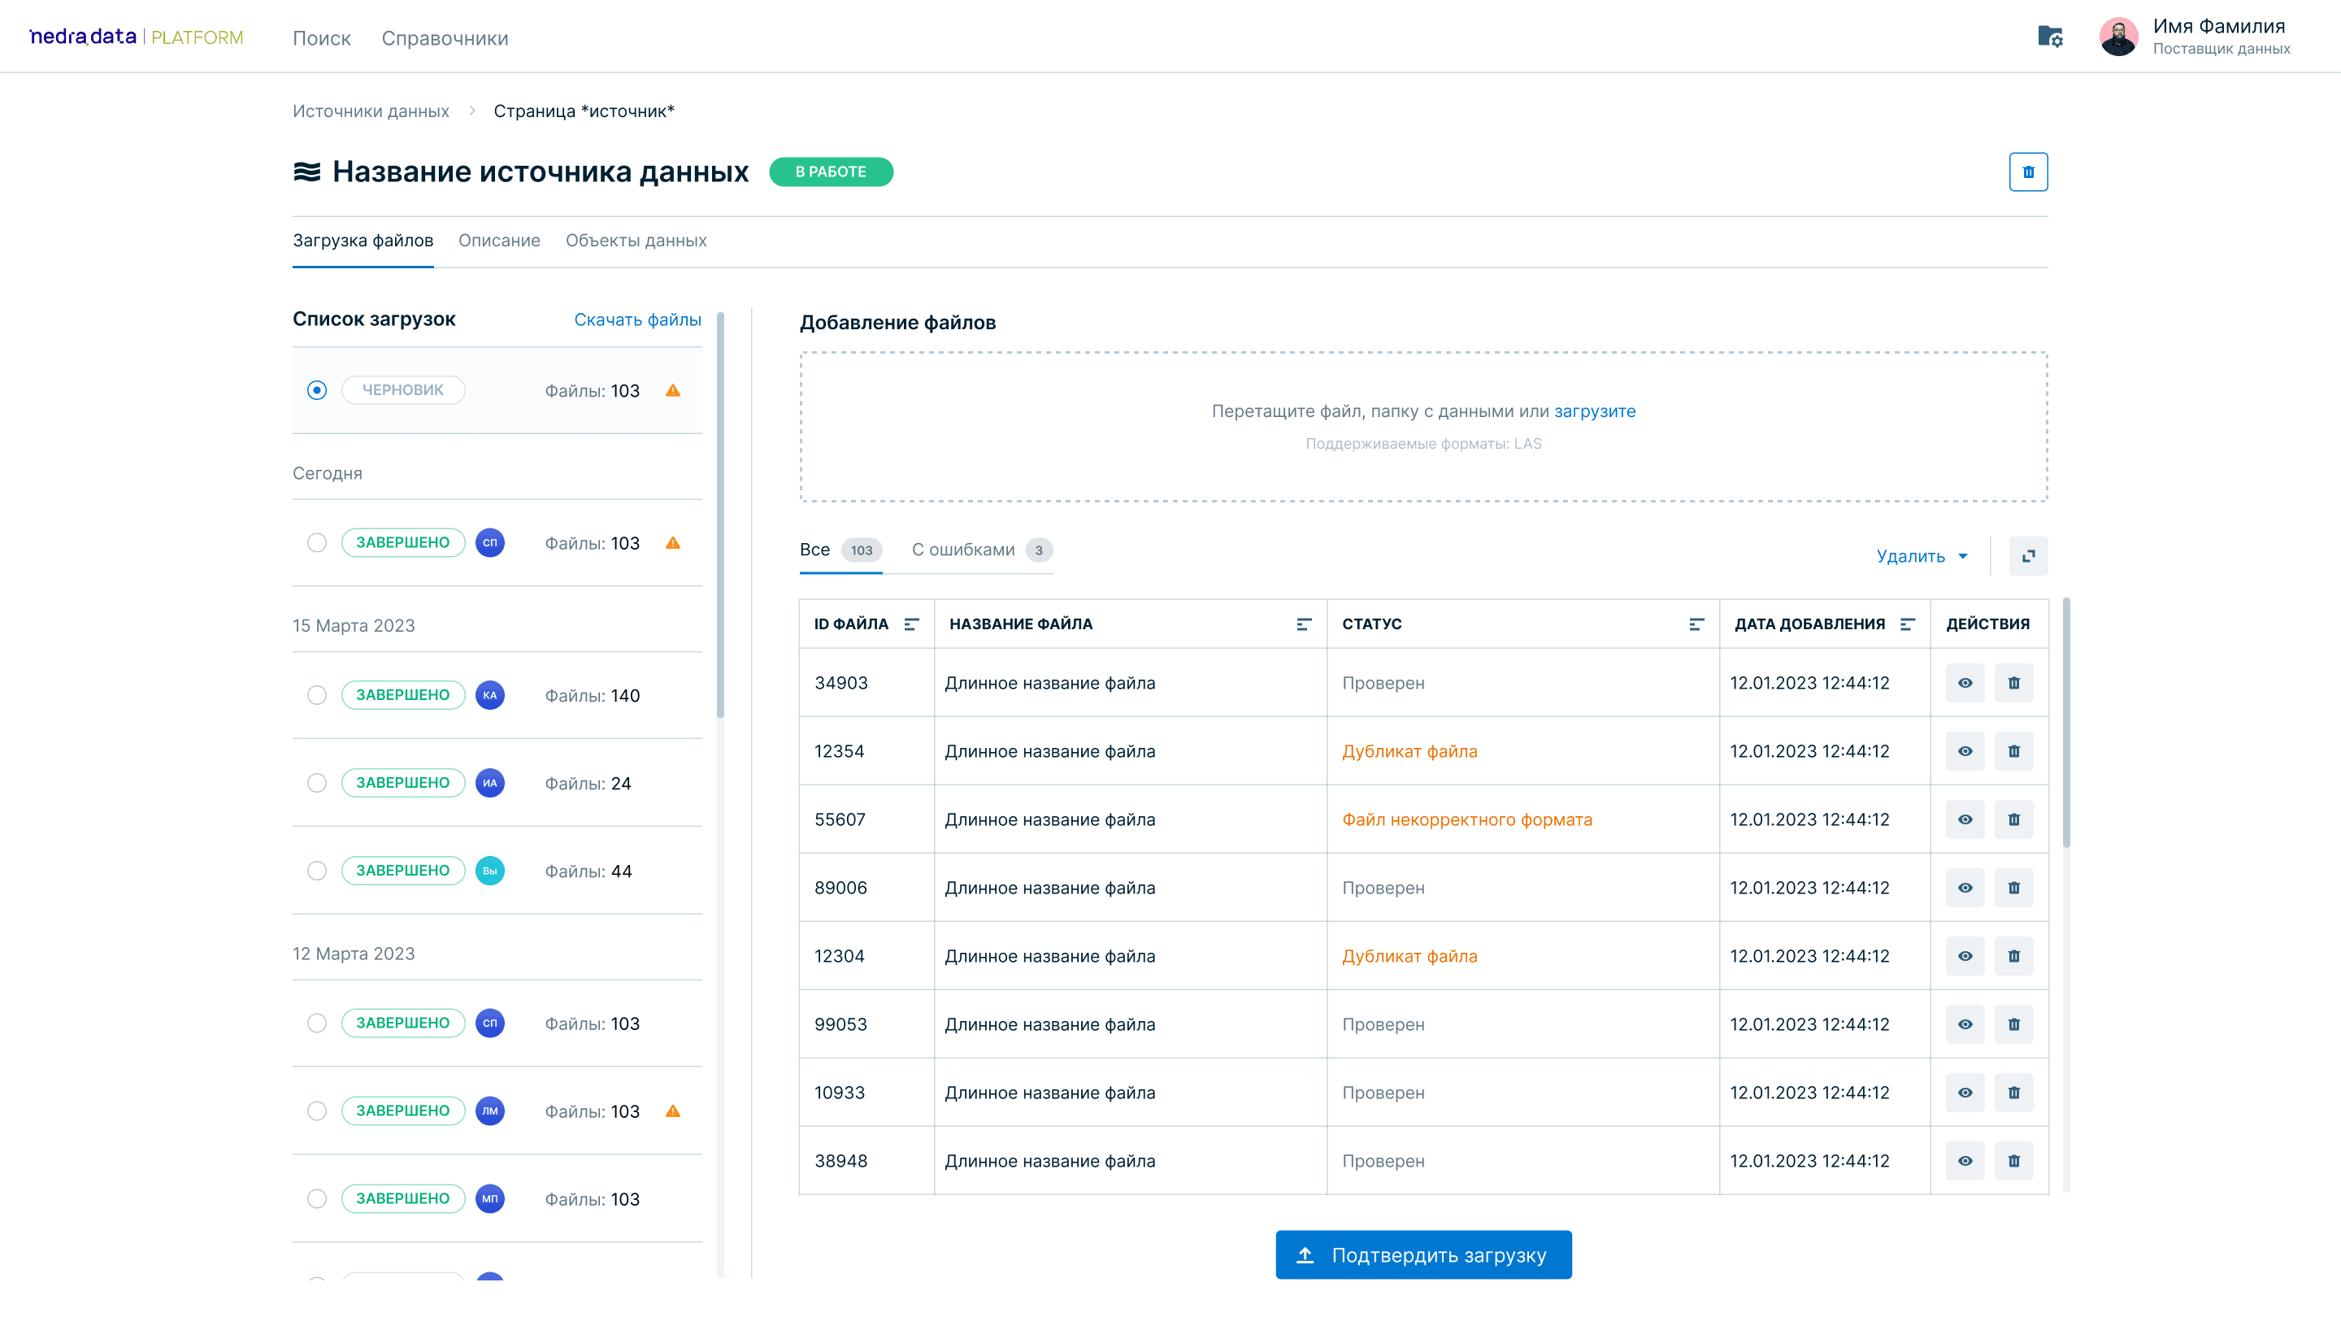Open ID ФАЙЛА column sort filter
Image resolution: width=2341 pixels, height=1317 pixels.
tap(911, 624)
